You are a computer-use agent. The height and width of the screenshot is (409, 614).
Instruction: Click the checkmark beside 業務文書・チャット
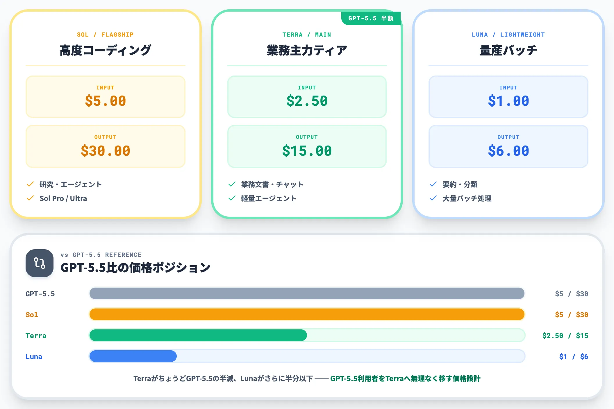232,184
